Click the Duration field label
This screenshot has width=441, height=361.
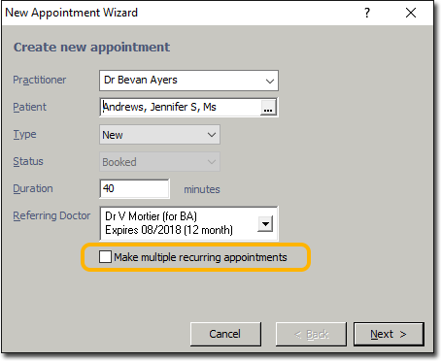coord(33,188)
